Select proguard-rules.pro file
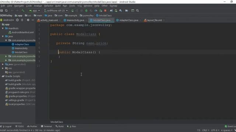The image size is (236, 132). 19,92
